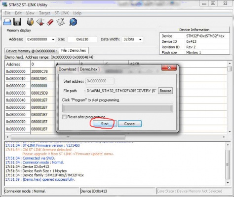This screenshot has height=197, width=234.
Task: Click the Address column header
Action: click(x=18, y=64)
